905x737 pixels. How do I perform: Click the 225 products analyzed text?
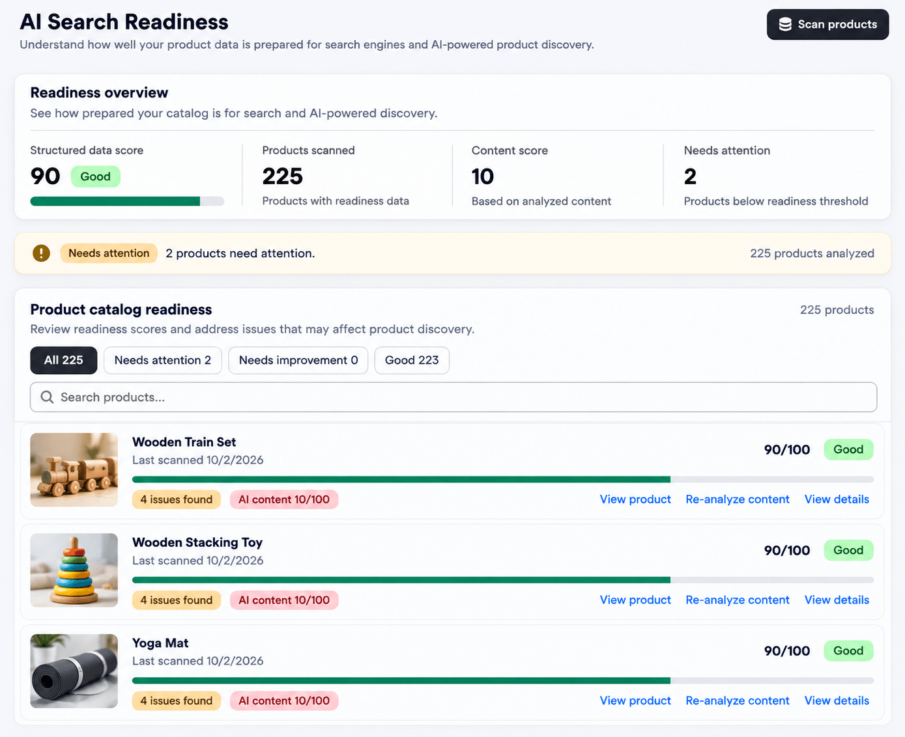pyautogui.click(x=812, y=253)
